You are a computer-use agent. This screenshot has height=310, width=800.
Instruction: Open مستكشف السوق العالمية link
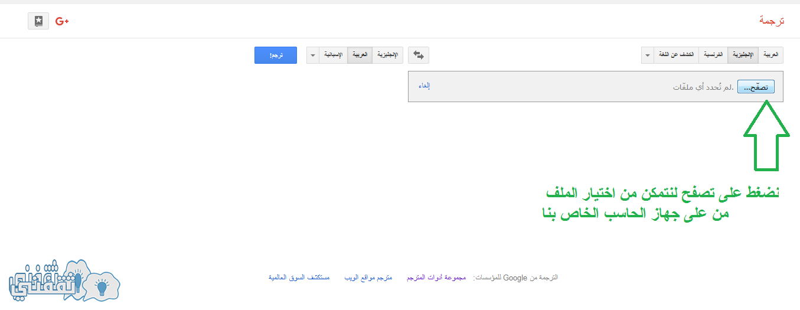coord(299,277)
